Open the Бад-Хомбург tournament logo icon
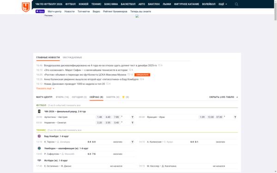 click(39, 136)
